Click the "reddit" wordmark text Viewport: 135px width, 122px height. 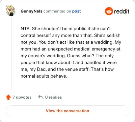pos(122,11)
